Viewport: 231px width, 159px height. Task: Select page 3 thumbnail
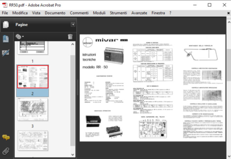33,109
